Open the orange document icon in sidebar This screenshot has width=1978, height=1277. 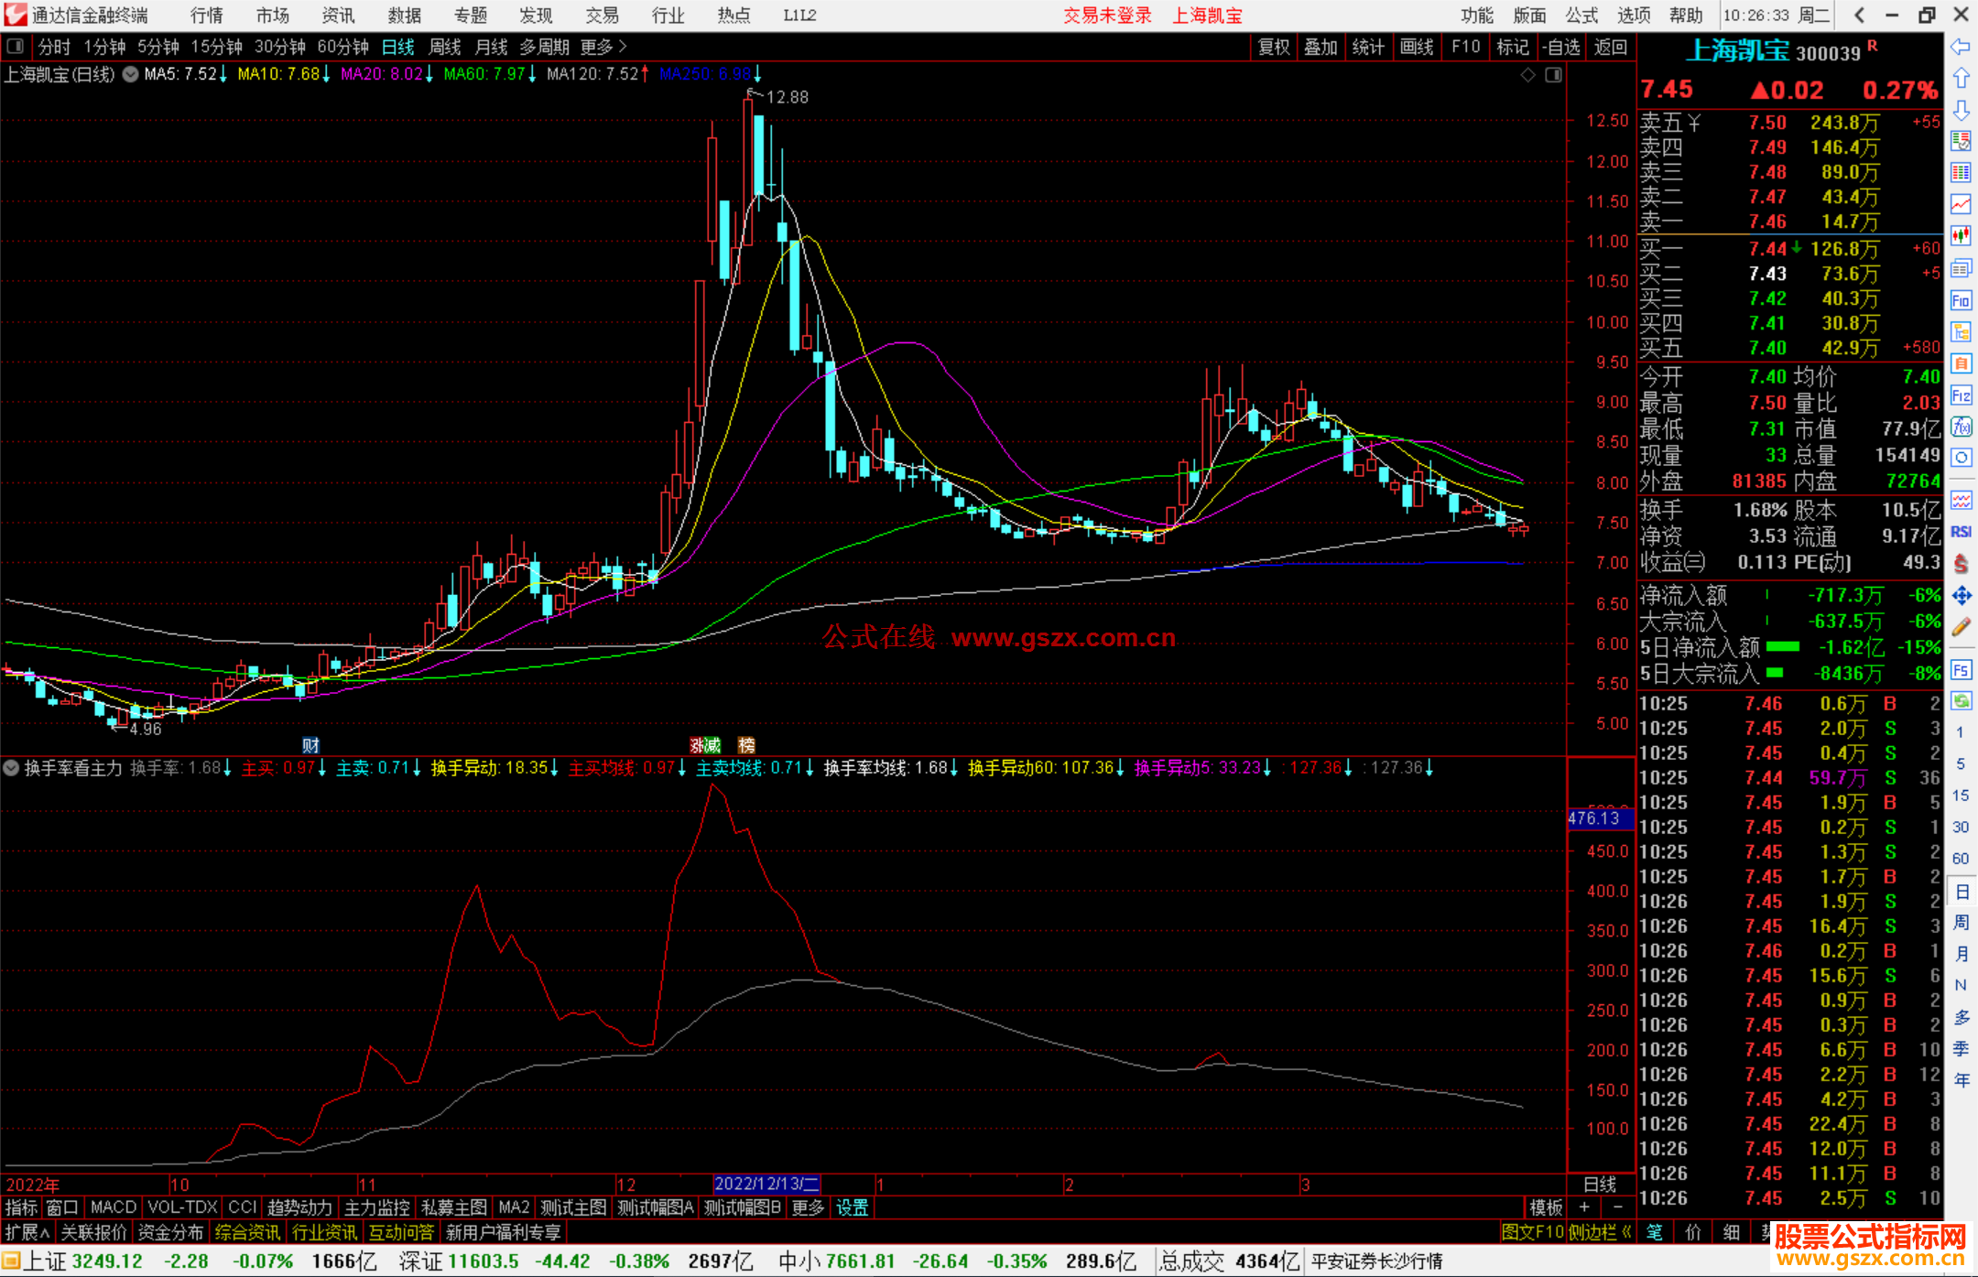point(1961,363)
